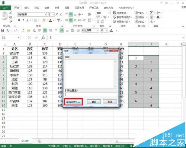Open Cell Styles menu
This screenshot has height=148, width=186.
pyautogui.click(x=122, y=22)
